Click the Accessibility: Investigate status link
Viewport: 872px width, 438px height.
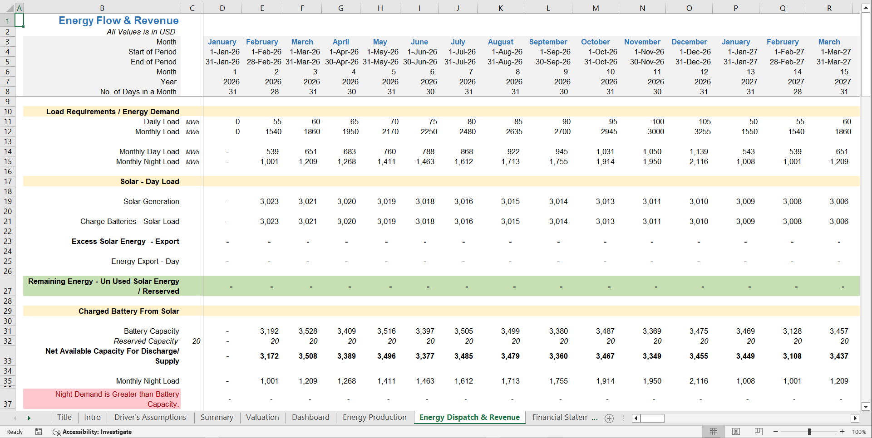click(97, 432)
